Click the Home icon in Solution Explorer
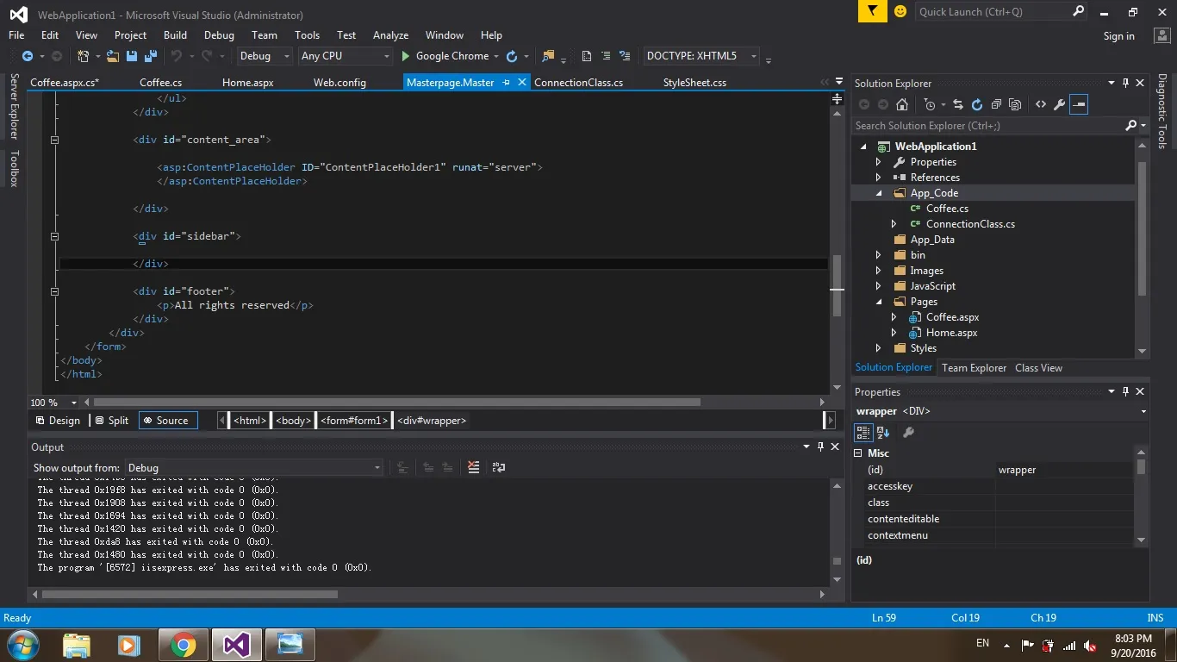This screenshot has height=662, width=1177. tap(902, 104)
